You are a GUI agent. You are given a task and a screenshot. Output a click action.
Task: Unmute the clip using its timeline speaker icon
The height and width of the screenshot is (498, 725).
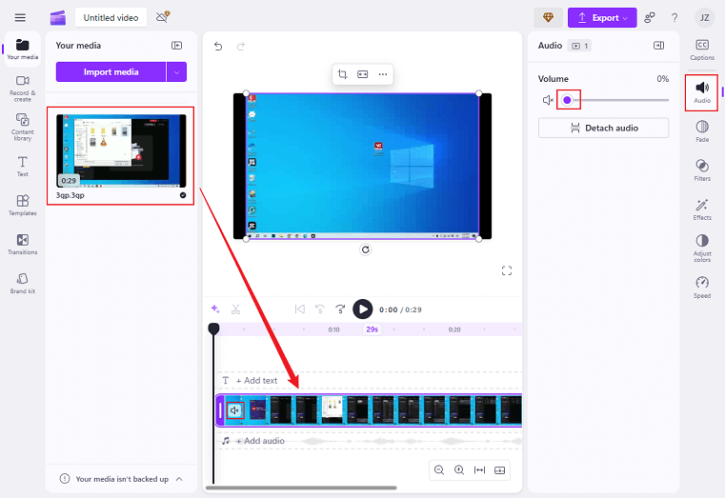pos(235,410)
